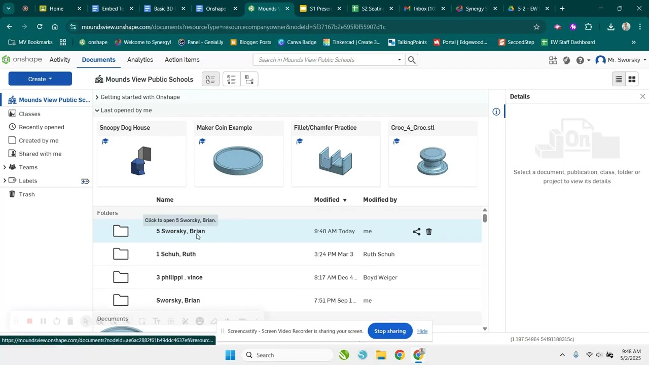Open folder icon for 3 philippi . vince
Screen dimensions: 649x365
click(121, 277)
